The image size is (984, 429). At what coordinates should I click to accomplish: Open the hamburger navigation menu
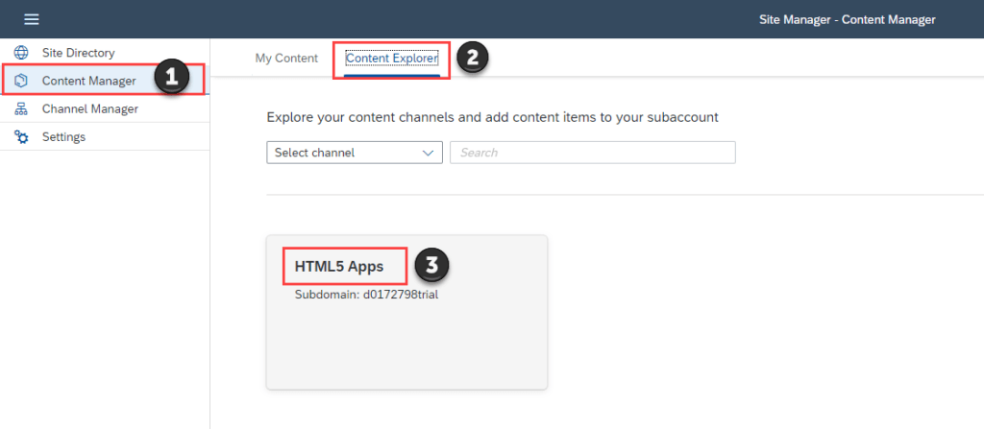coord(32,19)
